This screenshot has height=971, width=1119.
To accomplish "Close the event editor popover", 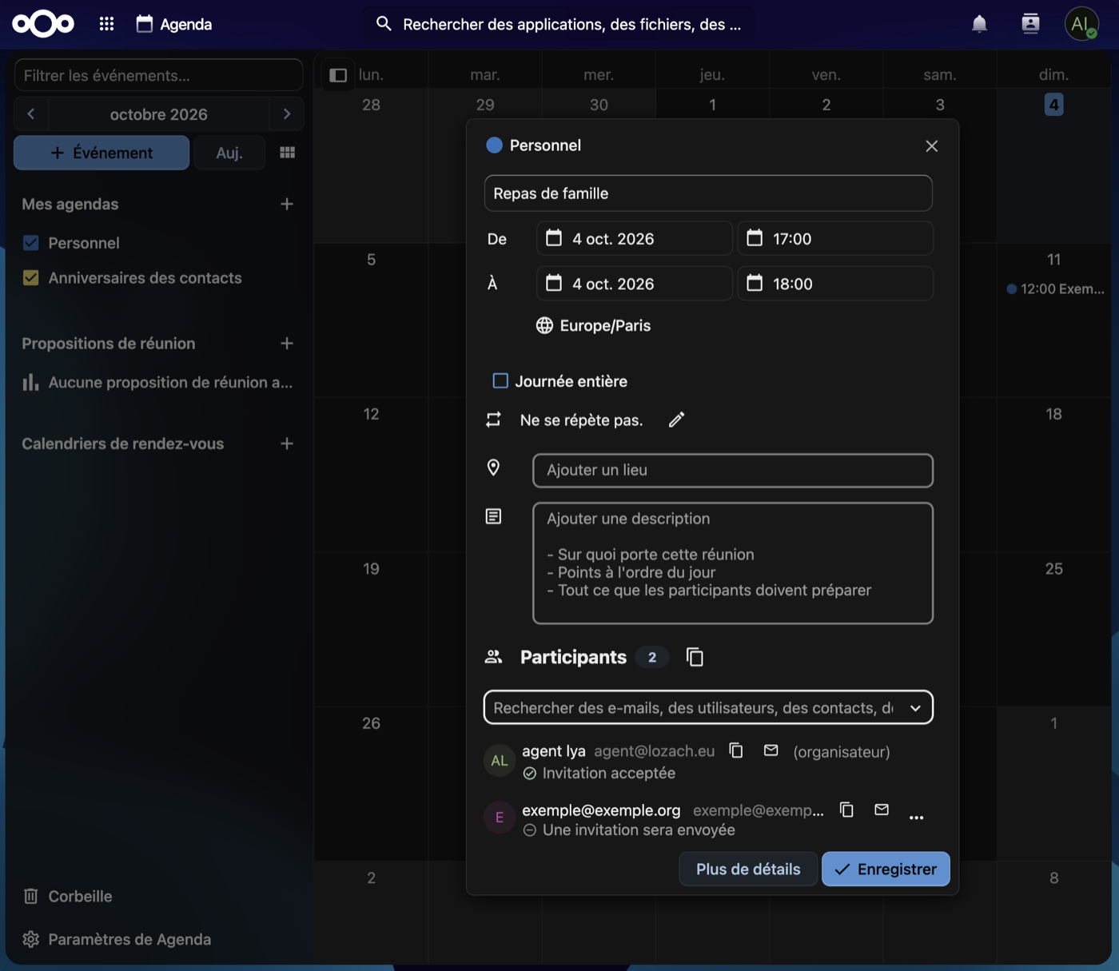I will pos(931,146).
